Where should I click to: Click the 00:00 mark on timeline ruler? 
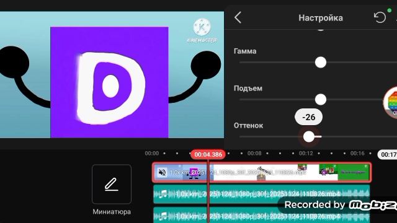coord(151,153)
